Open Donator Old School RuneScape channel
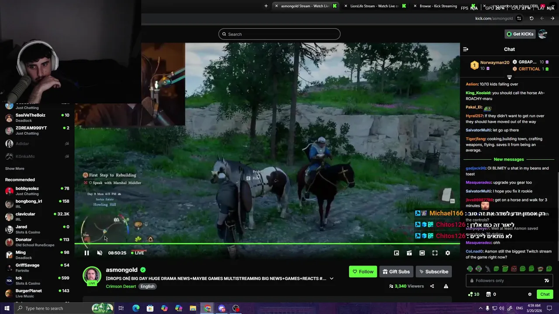The image size is (559, 314). pyautogui.click(x=37, y=242)
